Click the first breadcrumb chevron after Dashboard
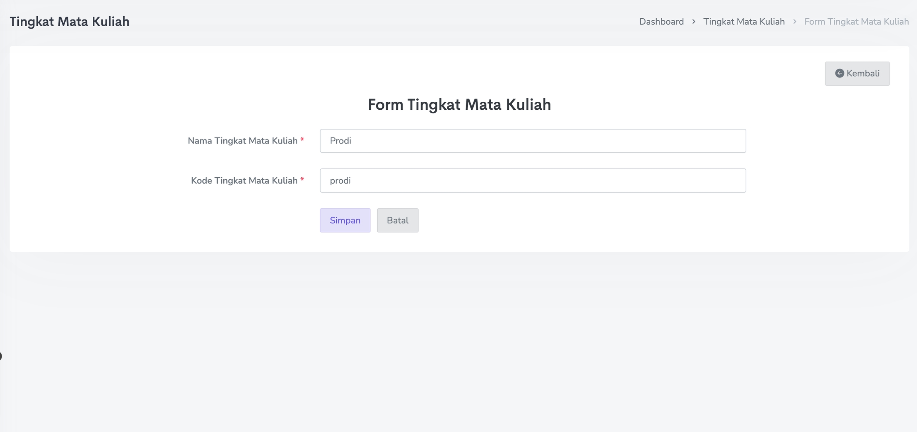Viewport: 917px width, 432px height. pos(694,21)
